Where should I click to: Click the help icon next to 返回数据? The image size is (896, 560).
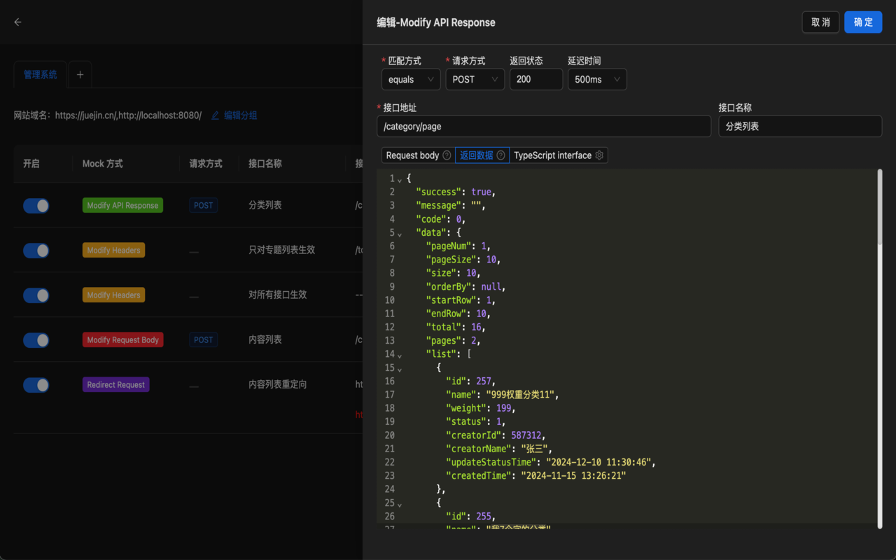pos(501,155)
